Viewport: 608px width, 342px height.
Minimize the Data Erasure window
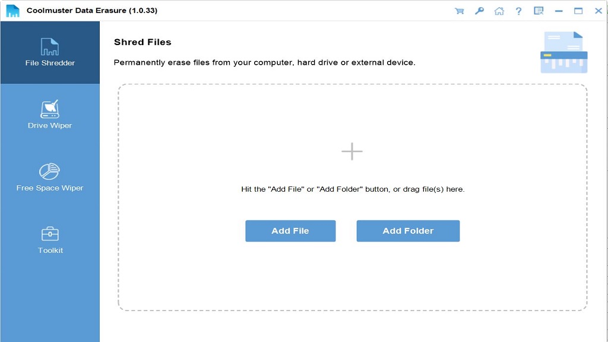(559, 11)
